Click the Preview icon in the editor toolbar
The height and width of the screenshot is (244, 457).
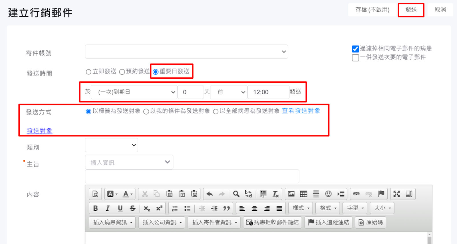(x=95, y=194)
